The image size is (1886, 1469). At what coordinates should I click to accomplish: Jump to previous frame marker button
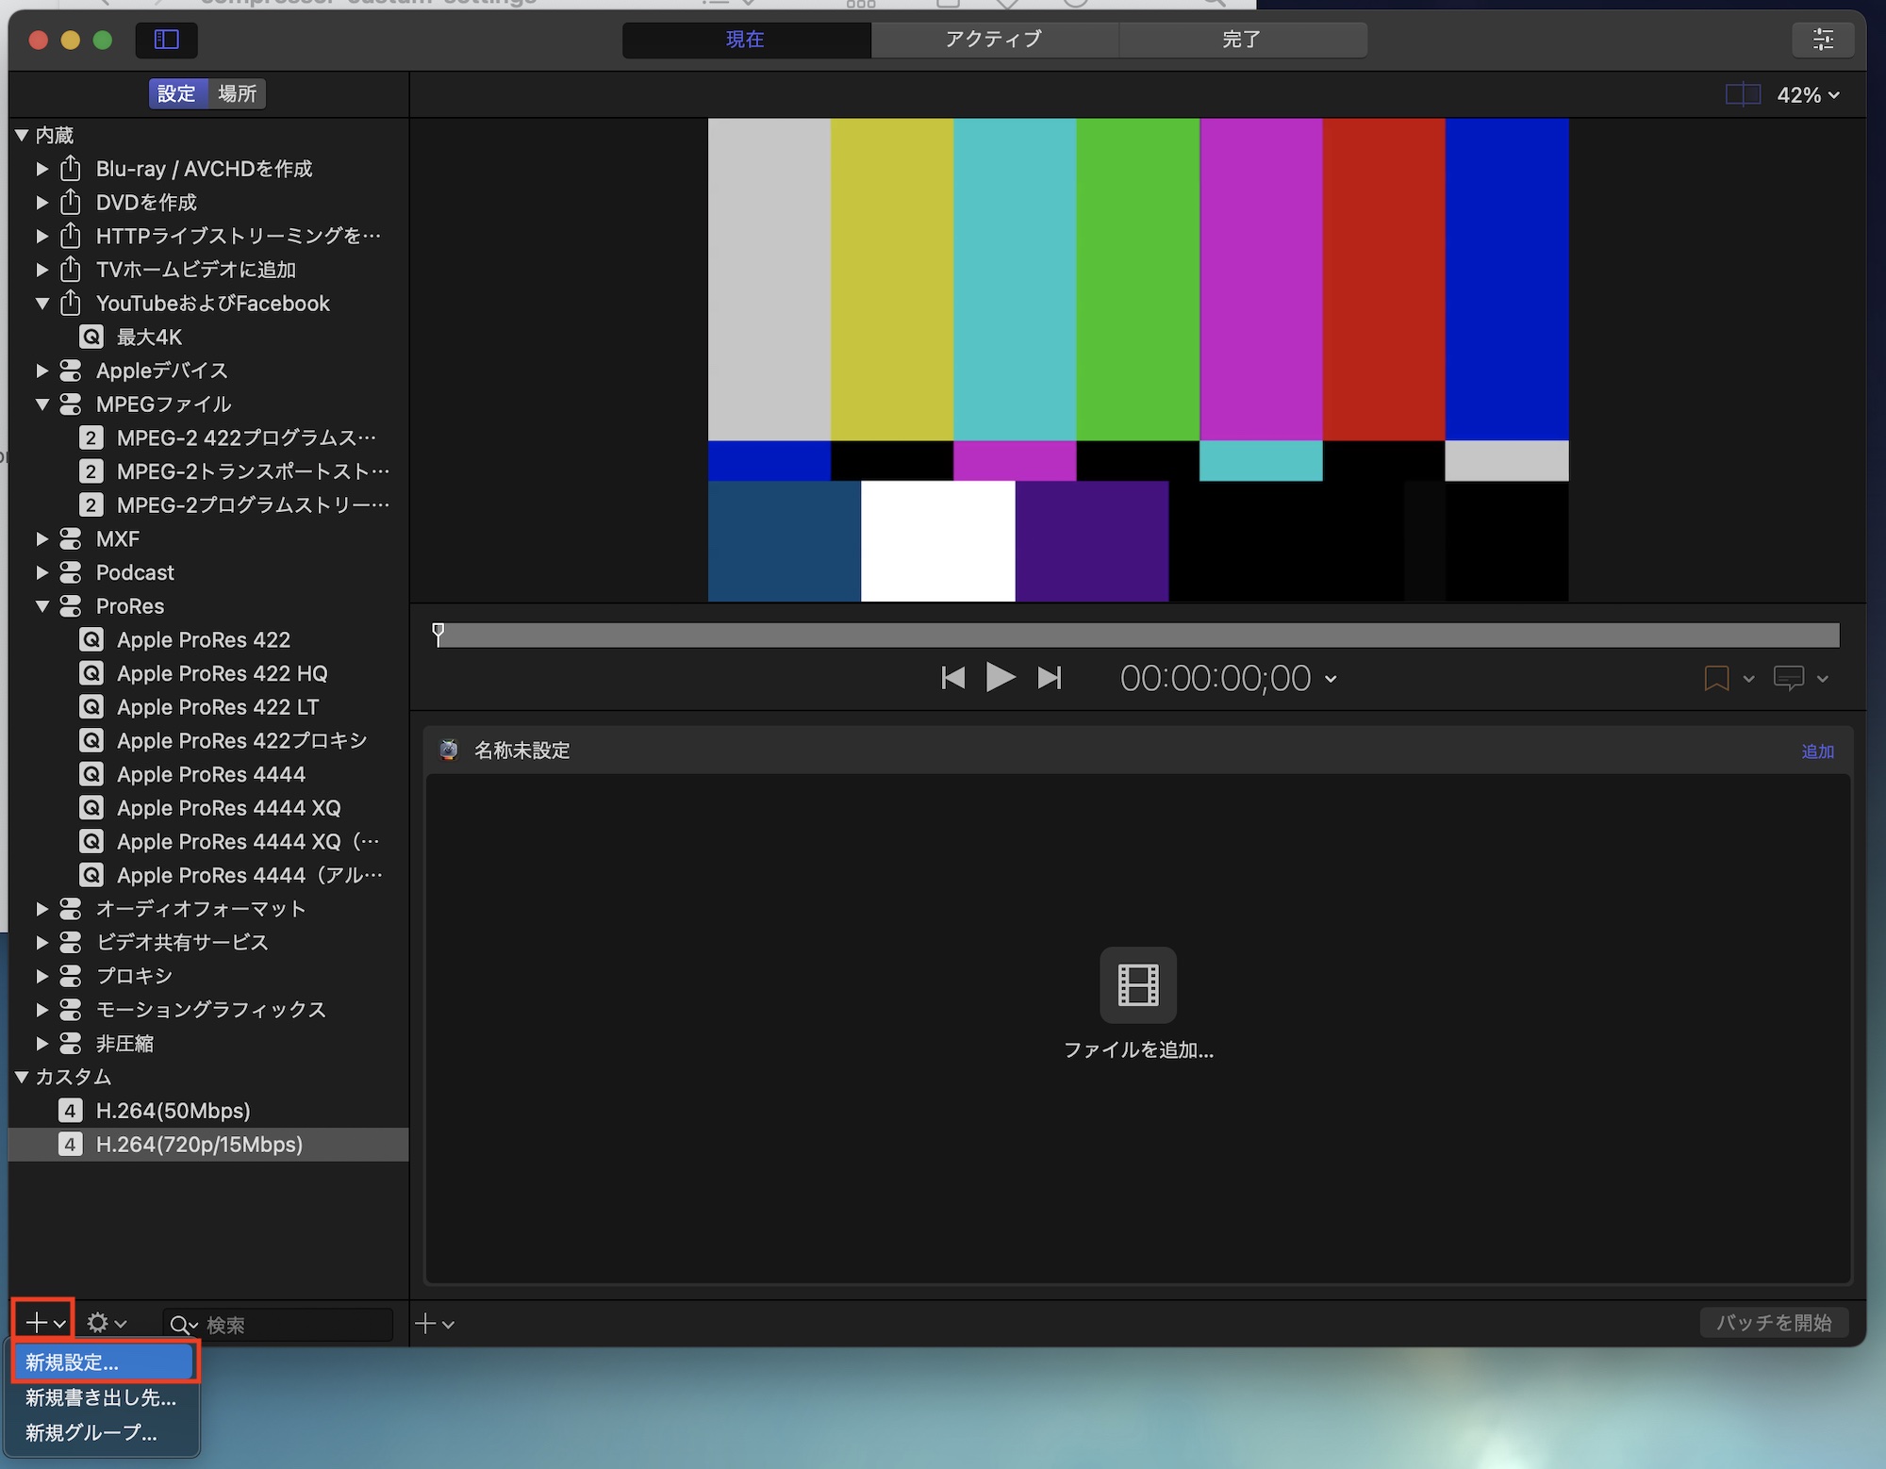[x=952, y=678]
